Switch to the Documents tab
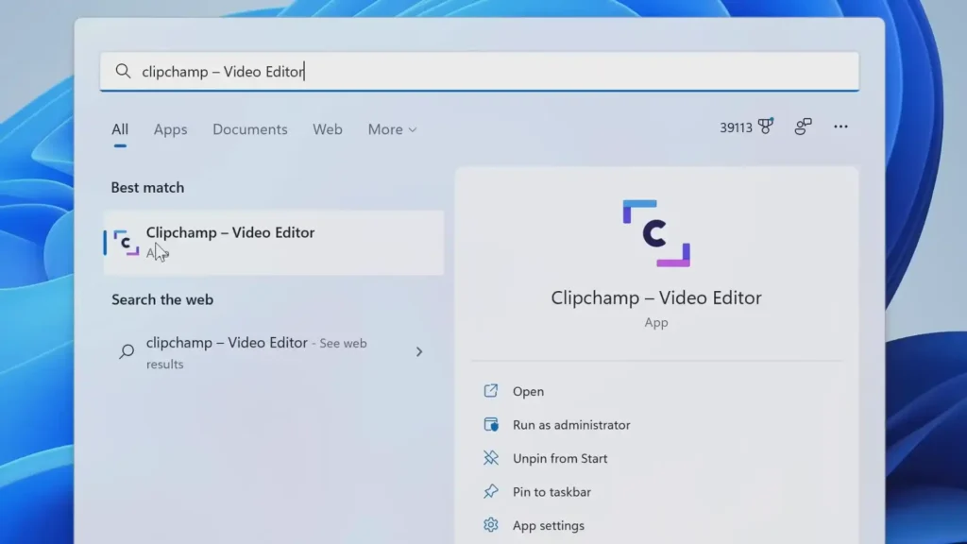Viewport: 967px width, 544px height. coord(249,129)
